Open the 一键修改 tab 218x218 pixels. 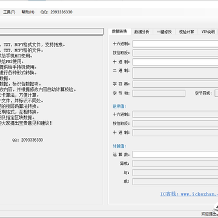[x=164, y=31]
